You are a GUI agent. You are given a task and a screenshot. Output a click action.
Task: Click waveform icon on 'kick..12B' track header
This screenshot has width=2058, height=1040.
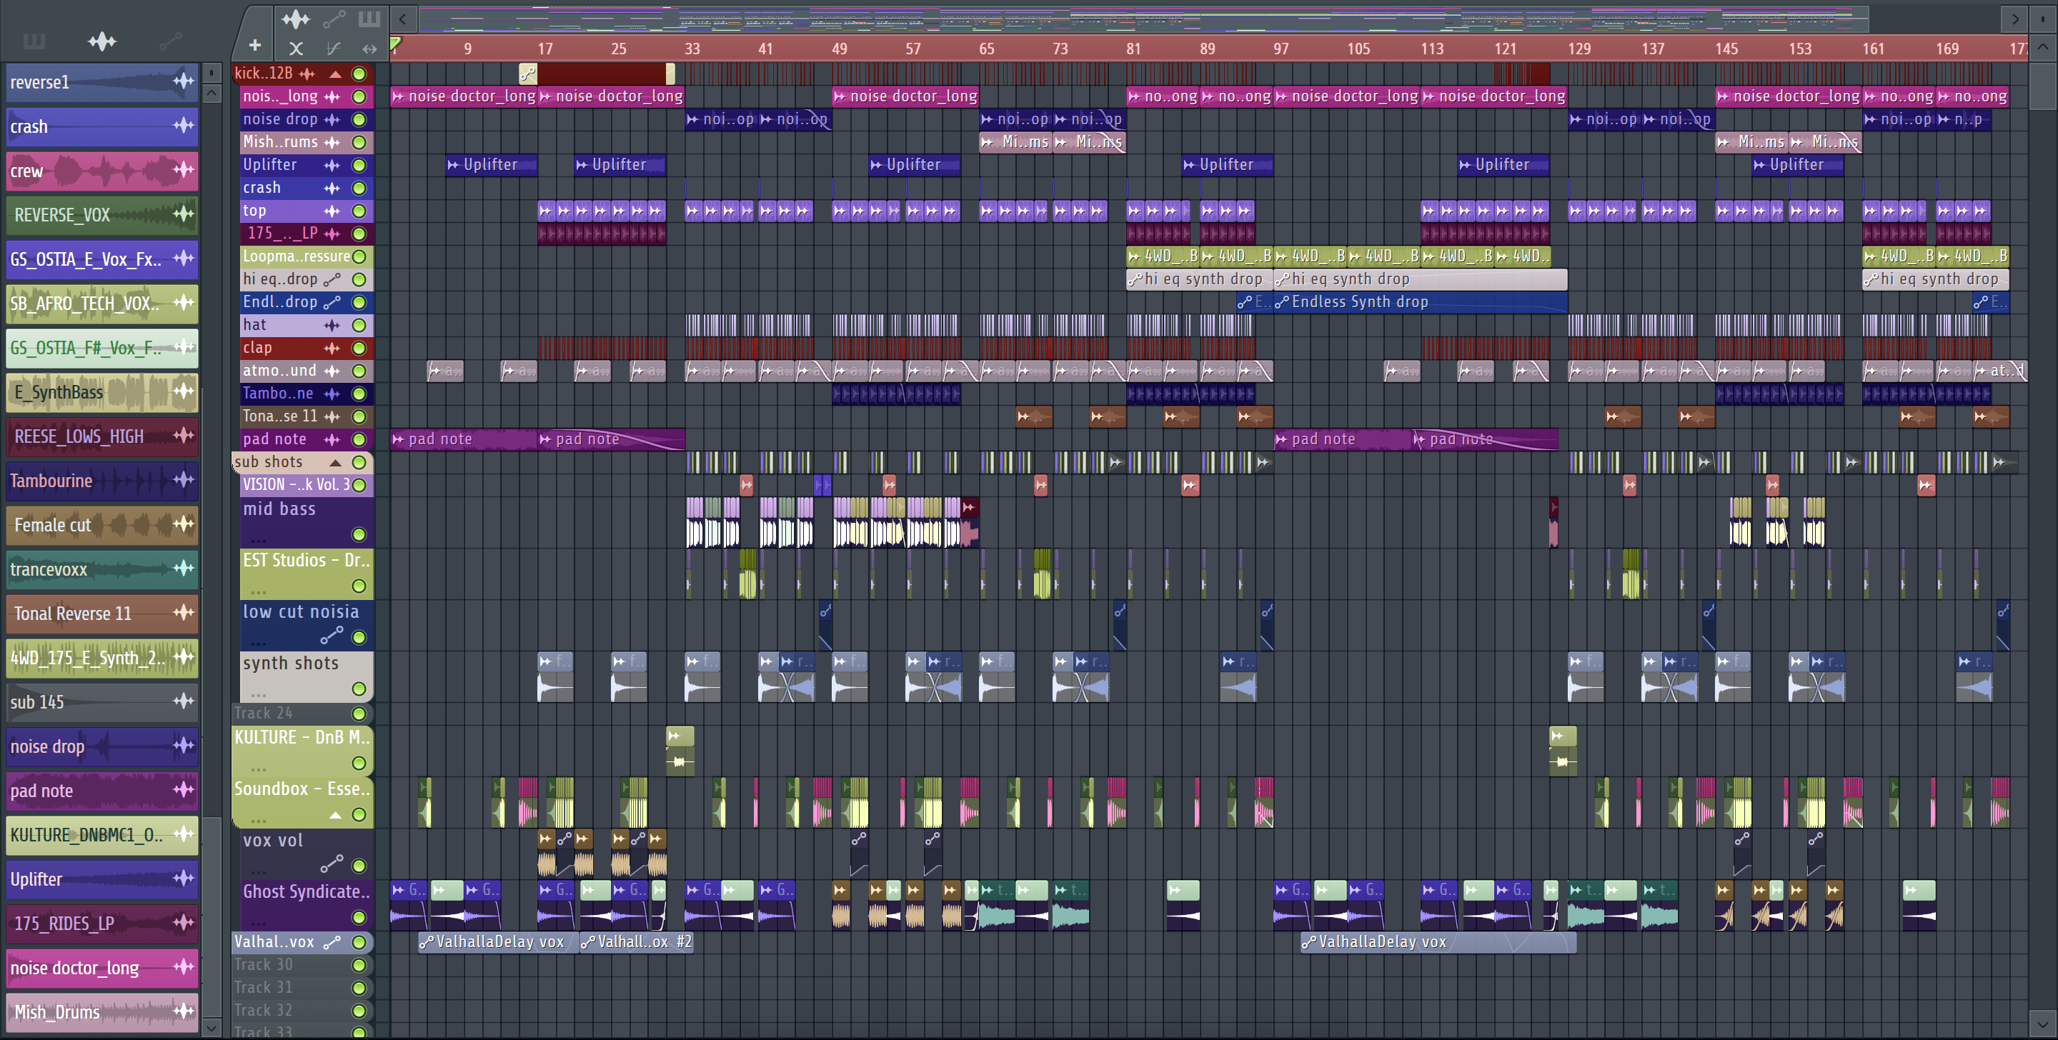coord(307,74)
